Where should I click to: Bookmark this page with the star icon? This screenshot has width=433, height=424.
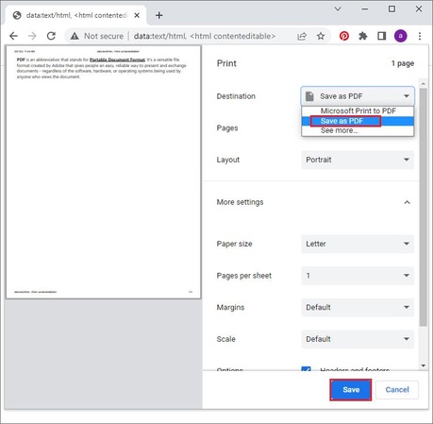(x=321, y=36)
